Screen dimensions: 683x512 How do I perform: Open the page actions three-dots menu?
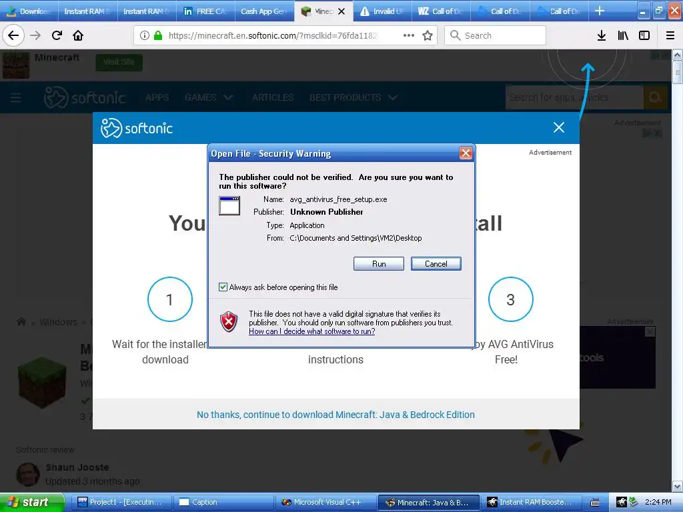[409, 35]
